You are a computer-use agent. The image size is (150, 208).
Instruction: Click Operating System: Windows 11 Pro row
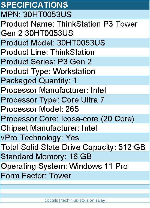click(75, 166)
